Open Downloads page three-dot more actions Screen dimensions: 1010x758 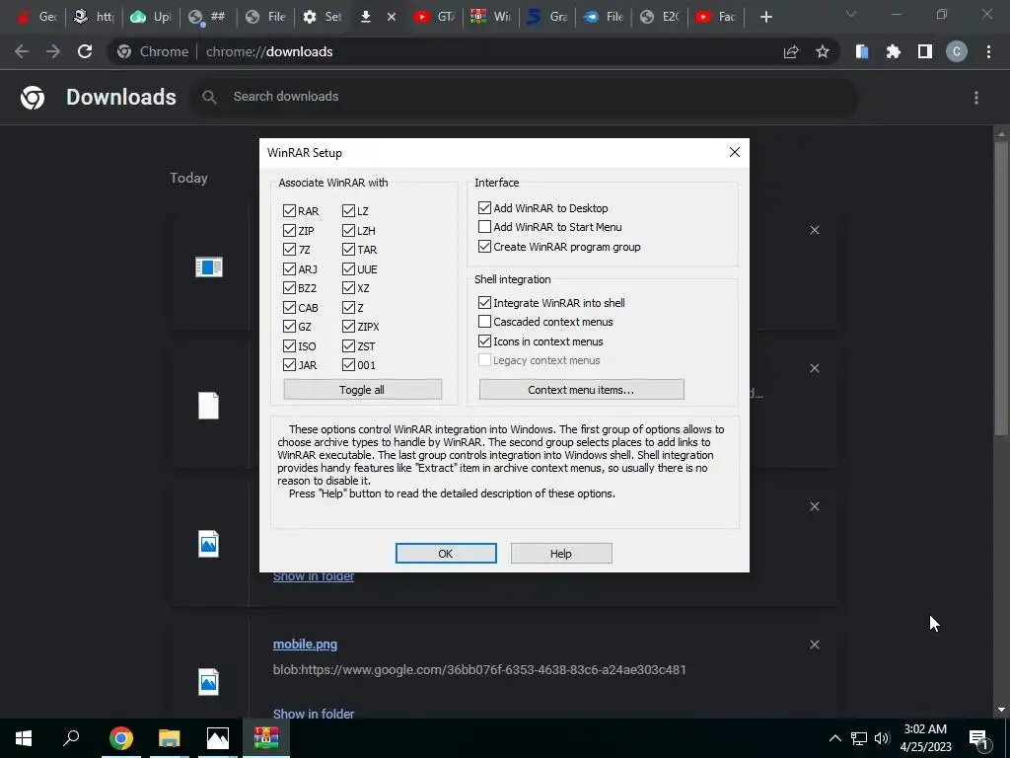[x=976, y=98]
